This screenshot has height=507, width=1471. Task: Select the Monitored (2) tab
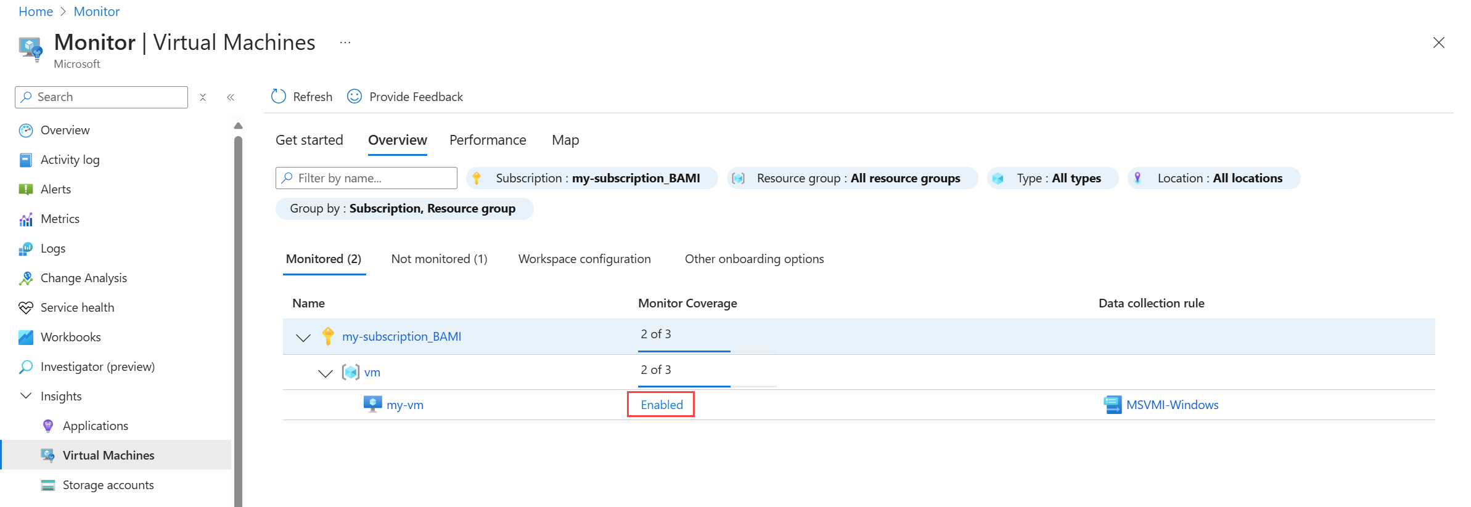click(324, 259)
